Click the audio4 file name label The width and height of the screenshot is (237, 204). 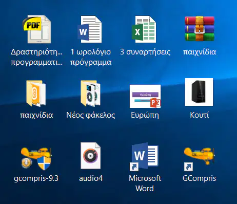(91, 178)
